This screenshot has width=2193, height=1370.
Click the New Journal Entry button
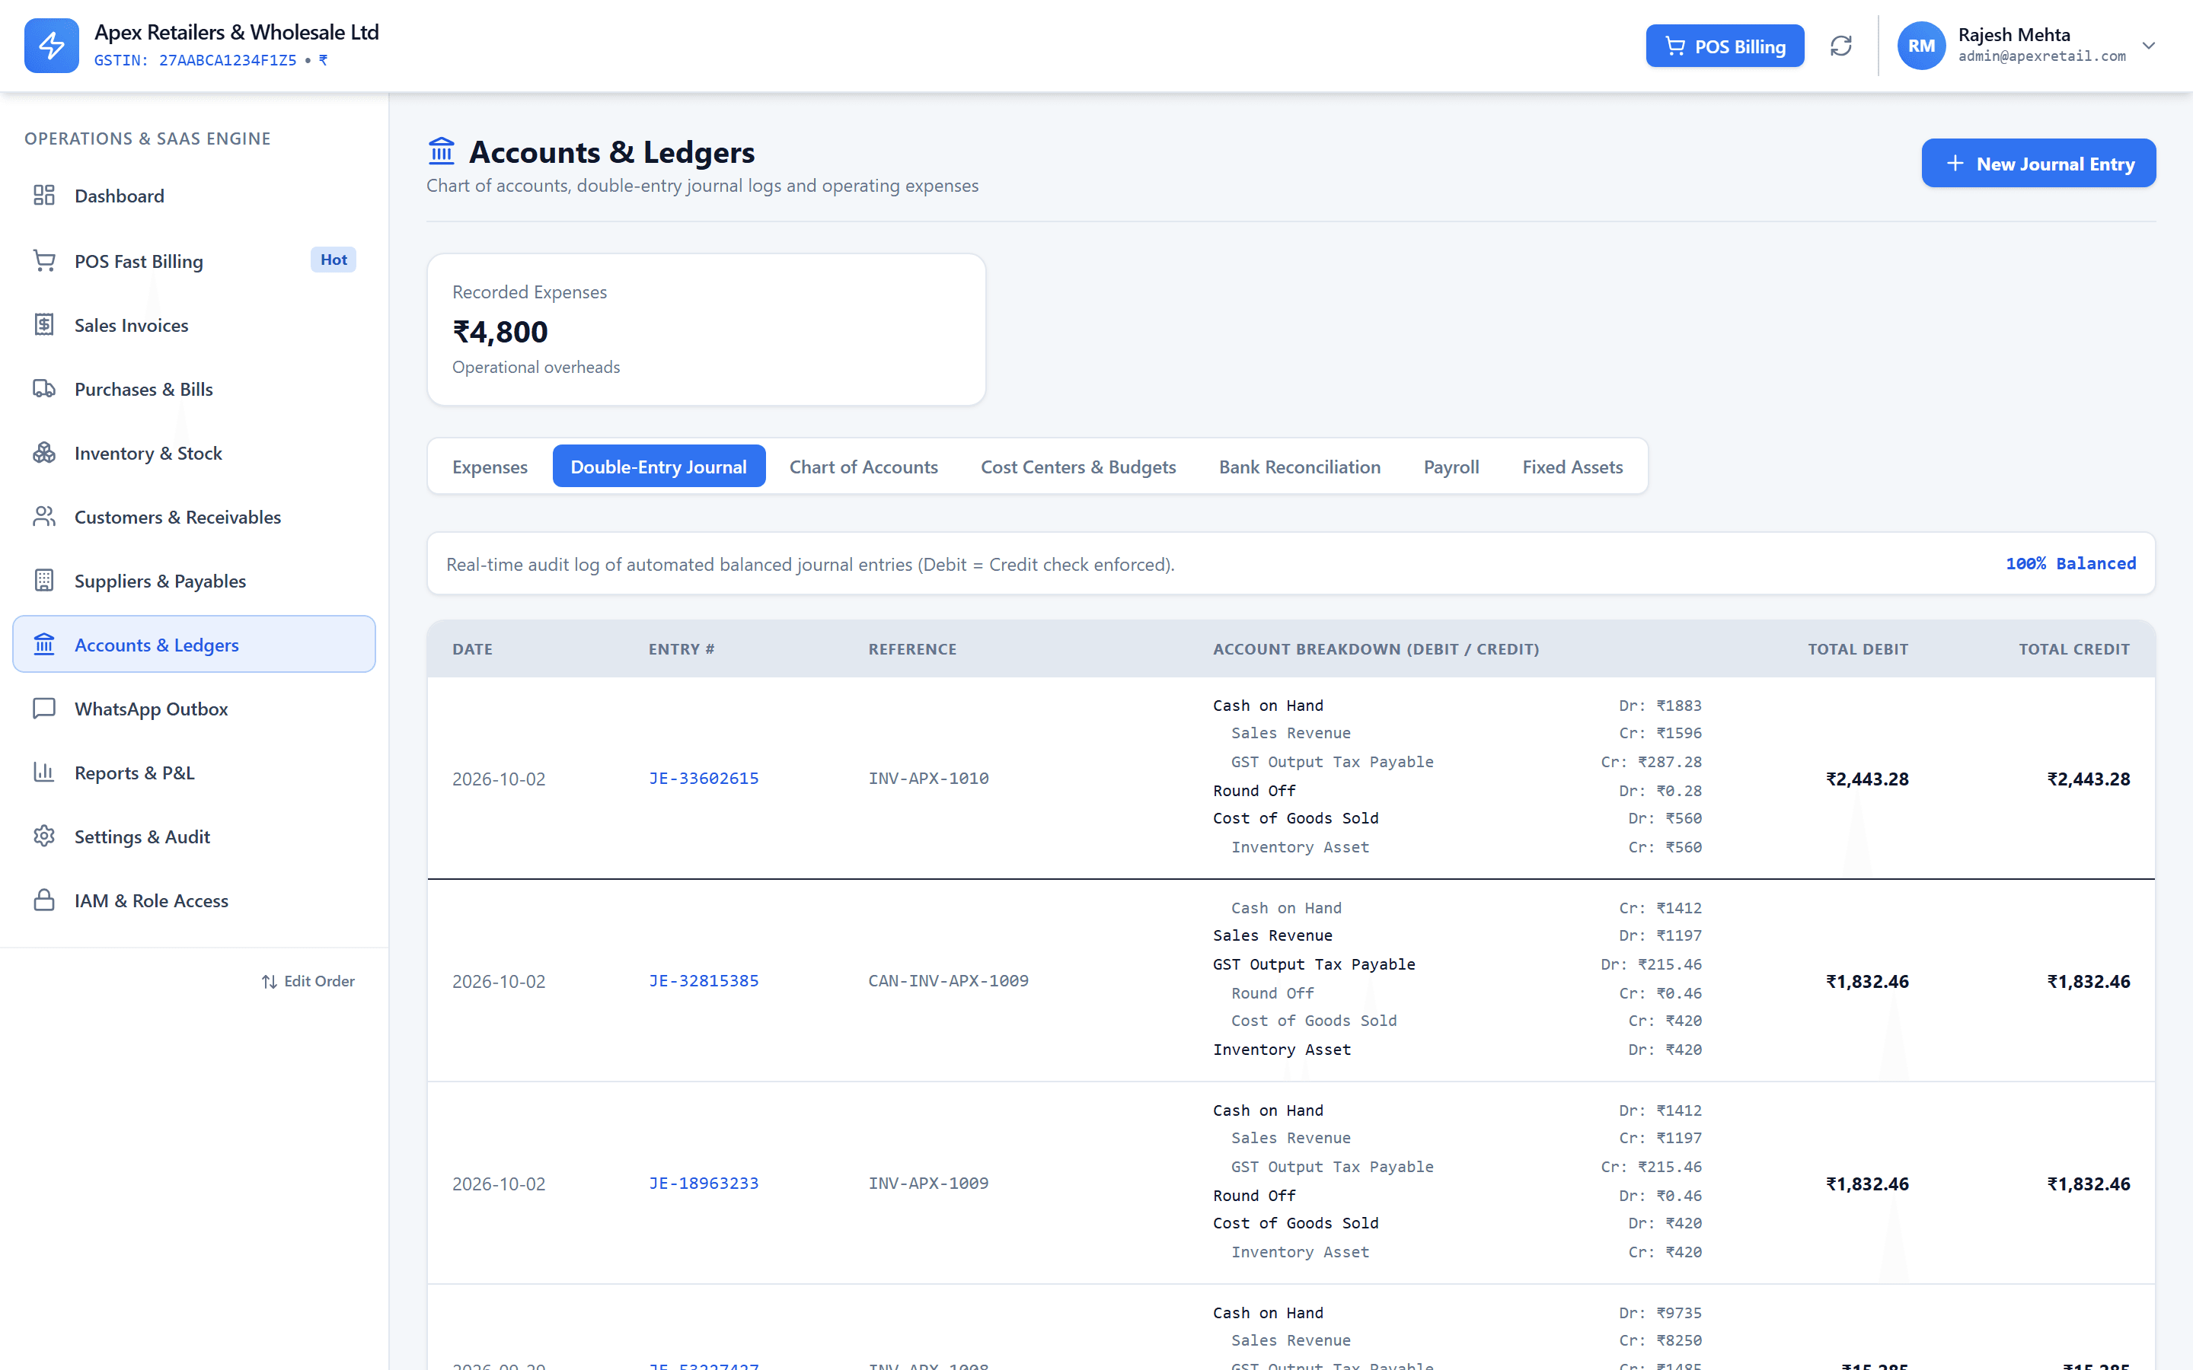click(2038, 163)
